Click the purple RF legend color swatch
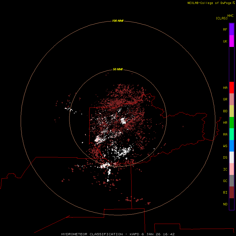The height and width of the screenshot is (236, 236). (x=232, y=29)
